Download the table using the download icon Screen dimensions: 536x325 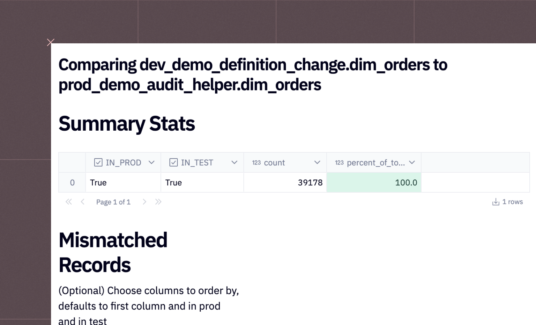pos(495,201)
